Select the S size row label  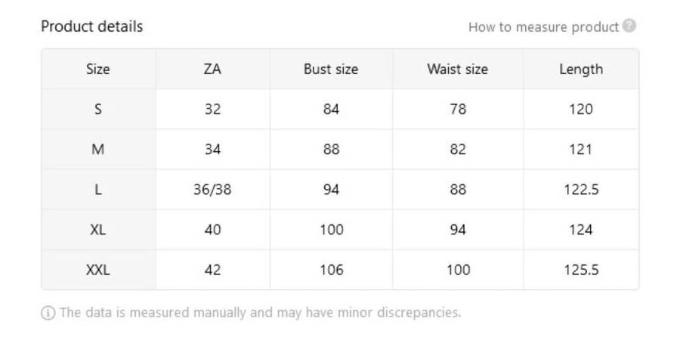click(98, 110)
